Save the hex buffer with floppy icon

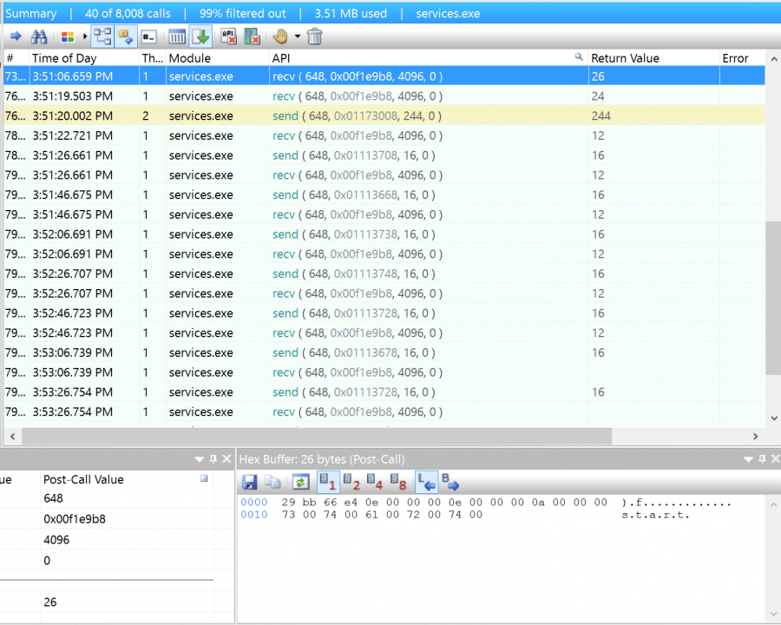(x=249, y=482)
